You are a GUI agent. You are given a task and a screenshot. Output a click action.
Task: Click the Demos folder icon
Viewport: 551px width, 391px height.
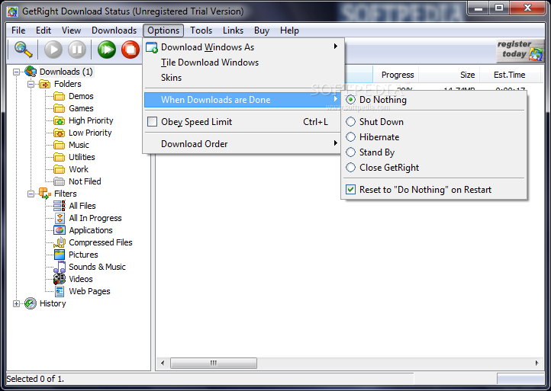pyautogui.click(x=59, y=96)
